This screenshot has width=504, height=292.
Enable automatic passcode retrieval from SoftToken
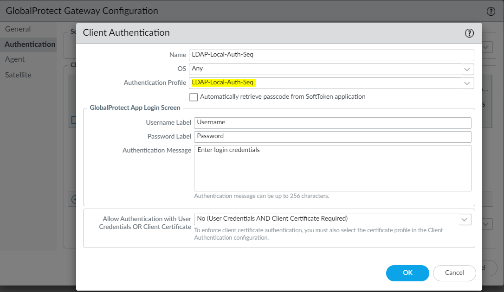click(194, 97)
